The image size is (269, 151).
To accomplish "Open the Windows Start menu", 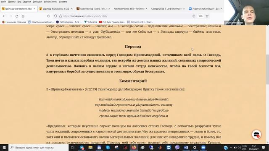I will 4,147.
